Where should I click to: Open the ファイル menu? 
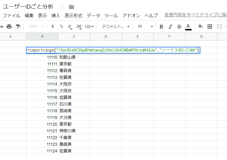pos(11,16)
